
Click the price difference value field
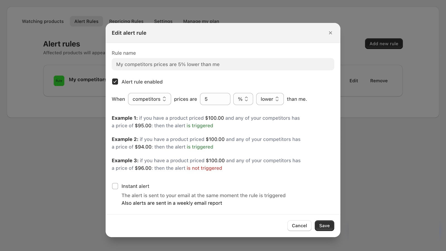(x=215, y=99)
